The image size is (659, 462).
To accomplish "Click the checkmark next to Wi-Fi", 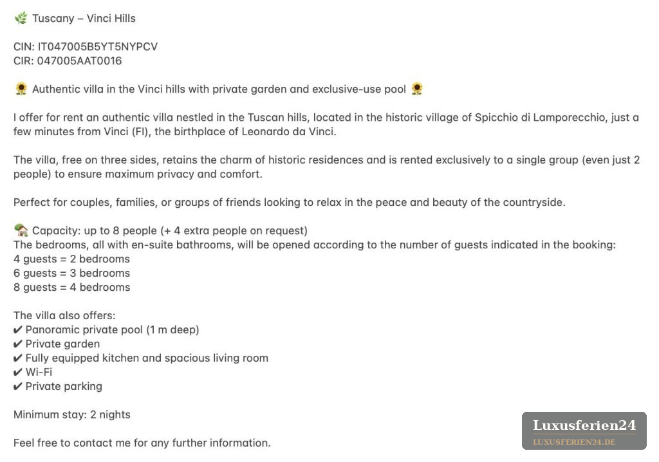I will click(17, 372).
